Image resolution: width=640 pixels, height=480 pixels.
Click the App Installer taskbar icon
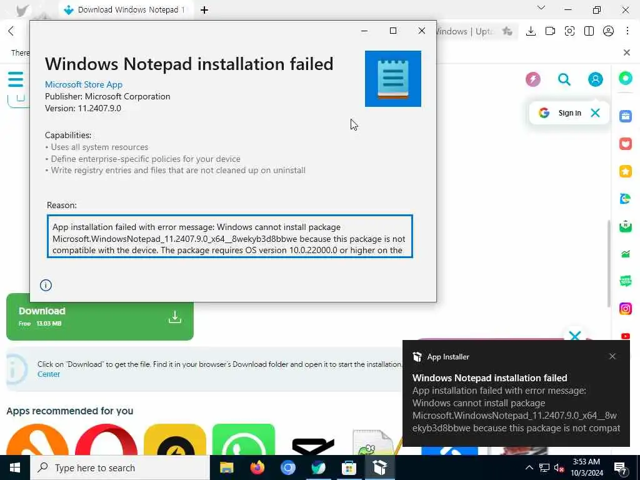[379, 467]
